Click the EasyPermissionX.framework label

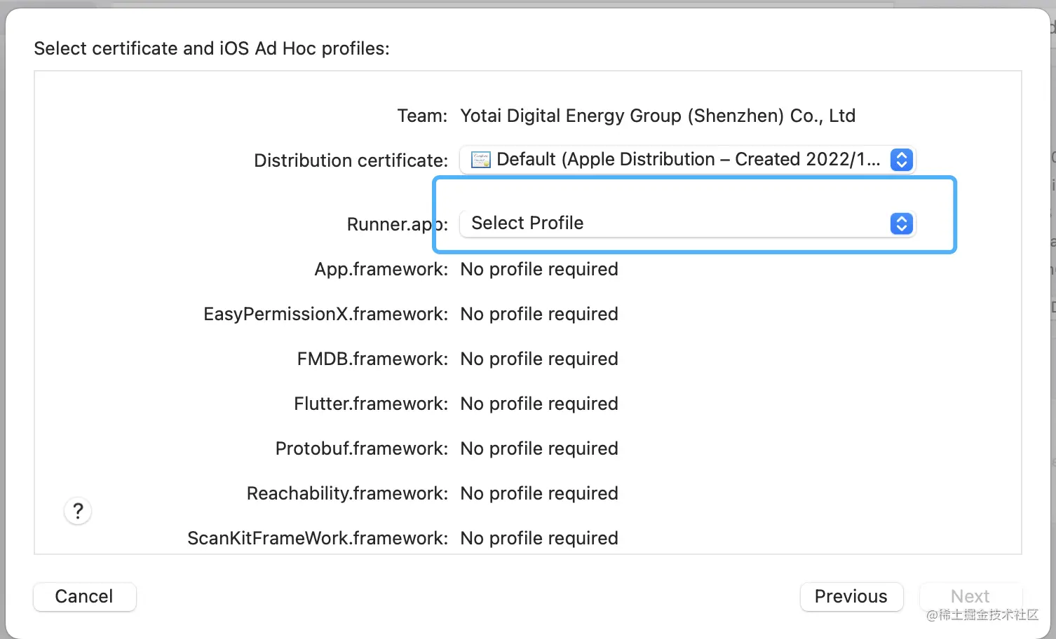click(x=325, y=314)
